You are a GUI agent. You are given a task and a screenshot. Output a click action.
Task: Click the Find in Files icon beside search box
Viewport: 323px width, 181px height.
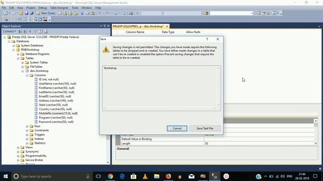pyautogui.click(x=206, y=14)
